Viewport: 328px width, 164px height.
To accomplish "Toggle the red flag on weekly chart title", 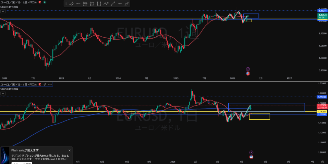I will 39,2.
